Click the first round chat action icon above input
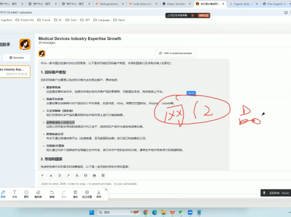 [42, 175]
